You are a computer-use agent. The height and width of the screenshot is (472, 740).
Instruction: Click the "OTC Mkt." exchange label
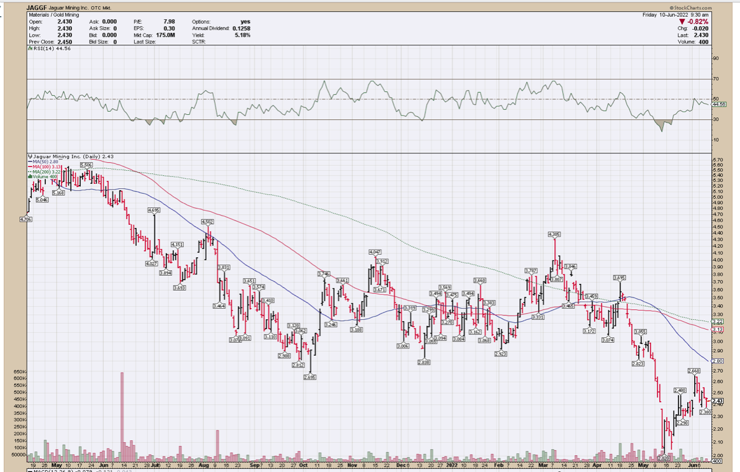pyautogui.click(x=101, y=8)
